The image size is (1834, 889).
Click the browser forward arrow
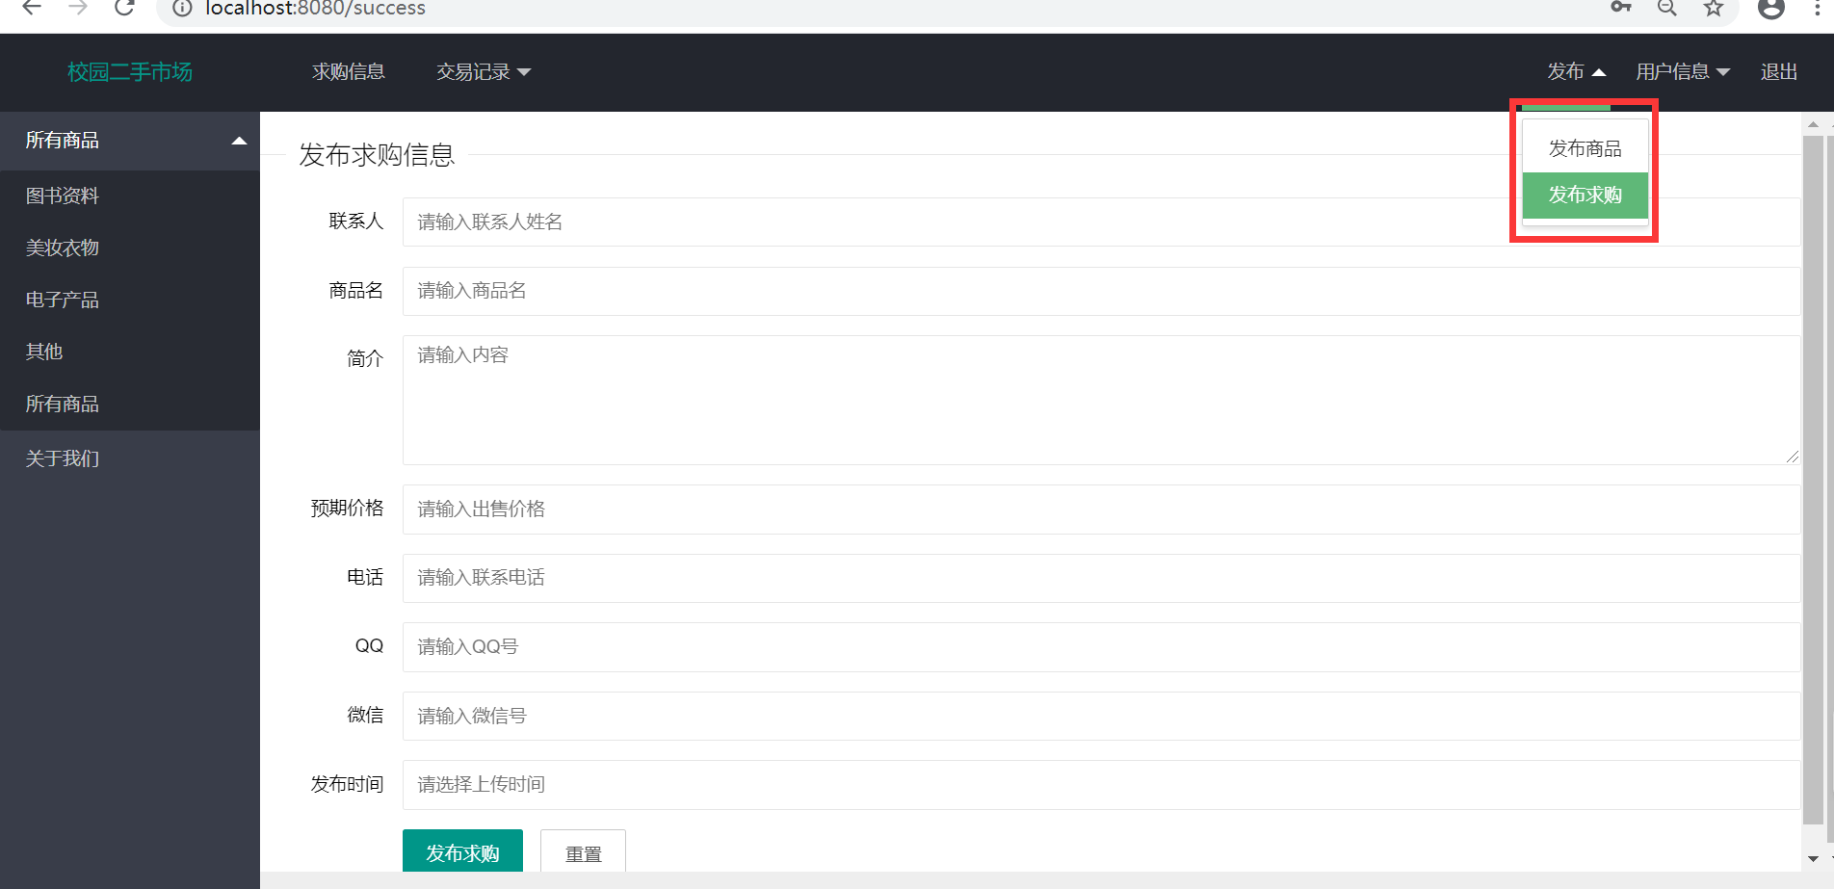tap(78, 8)
